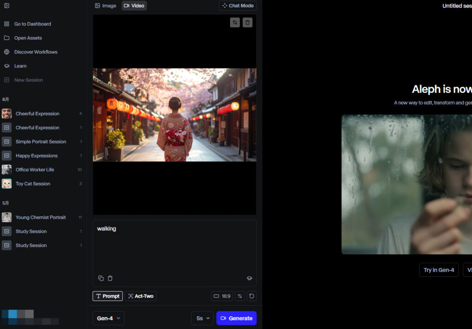Click the reset arrow icon beside settings
Image resolution: width=472 pixels, height=329 pixels.
(252, 296)
